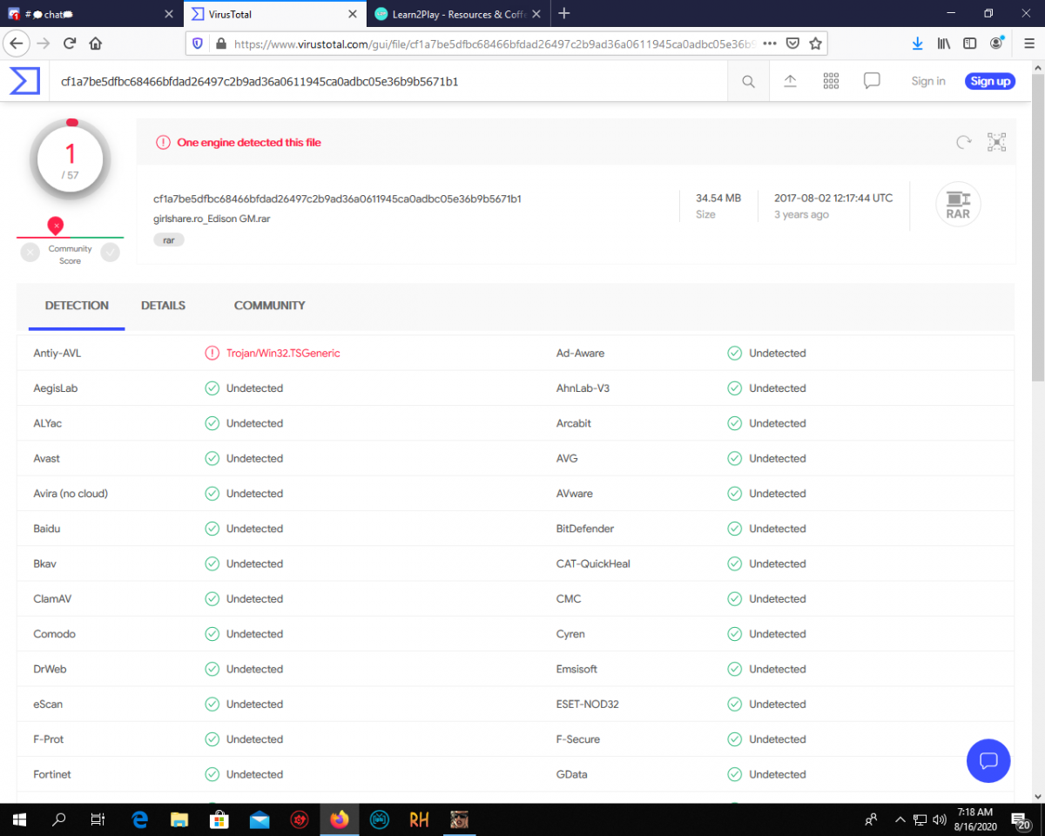The width and height of the screenshot is (1045, 836).
Task: Open Firefox downloads panel arrow
Action: 917,44
